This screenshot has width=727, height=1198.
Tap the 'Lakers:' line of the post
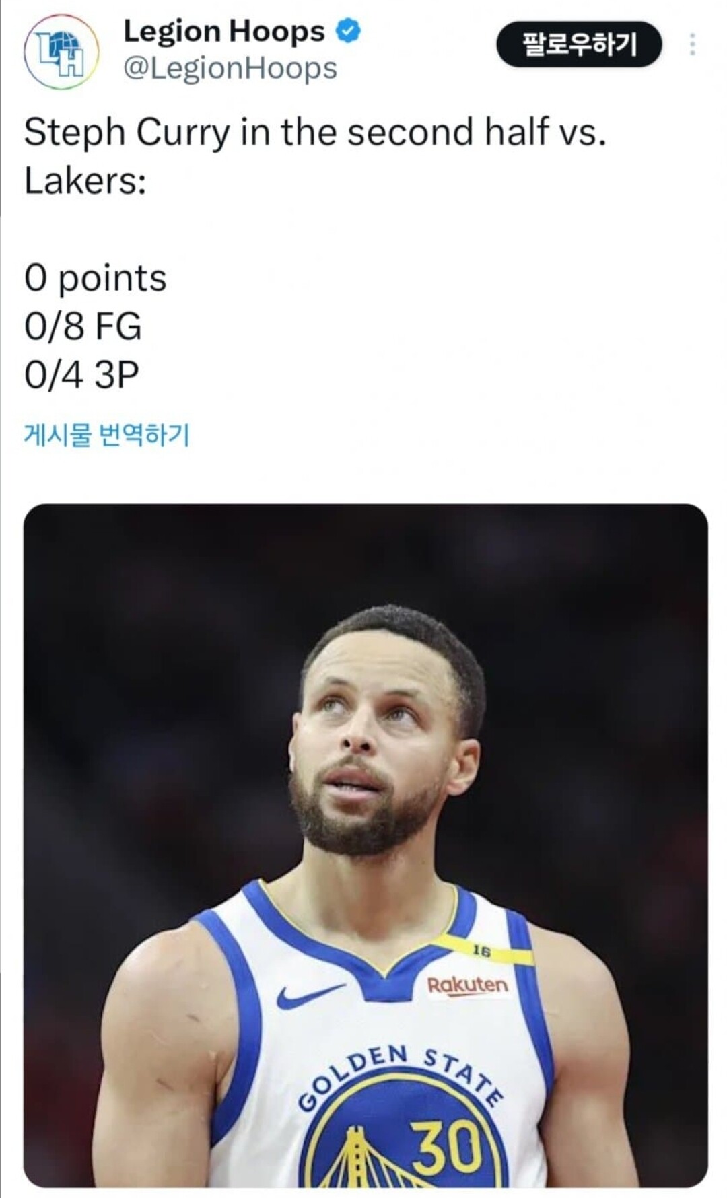coord(85,180)
